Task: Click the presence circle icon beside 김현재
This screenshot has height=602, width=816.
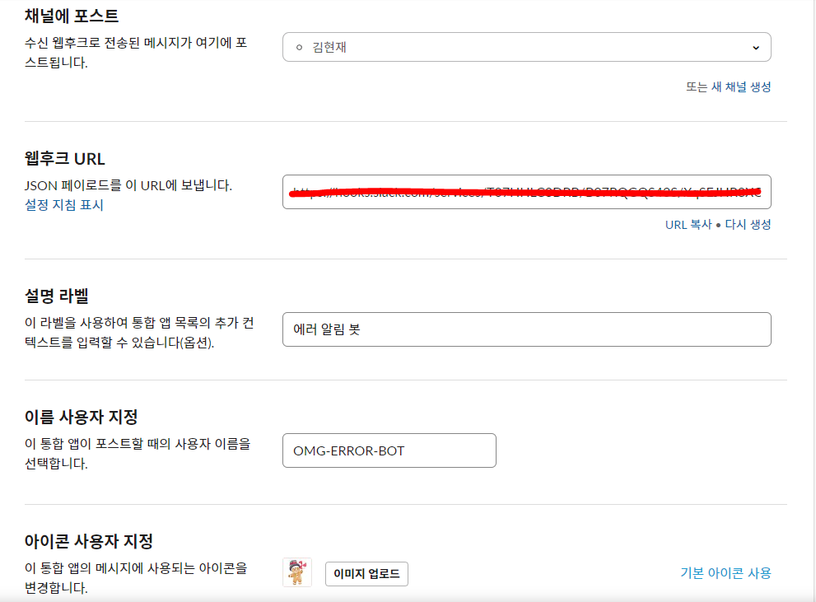Action: pyautogui.click(x=299, y=48)
